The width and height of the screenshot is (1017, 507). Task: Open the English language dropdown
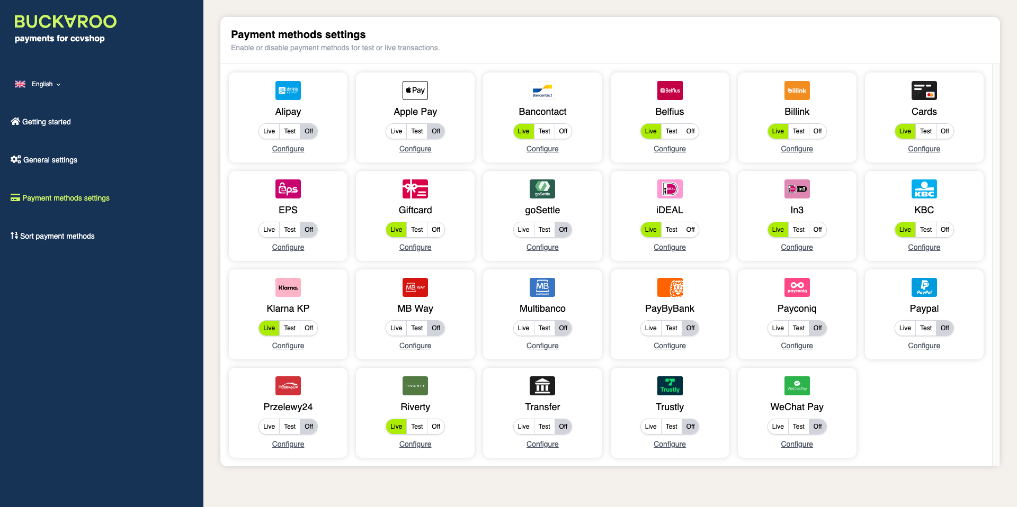(x=38, y=84)
